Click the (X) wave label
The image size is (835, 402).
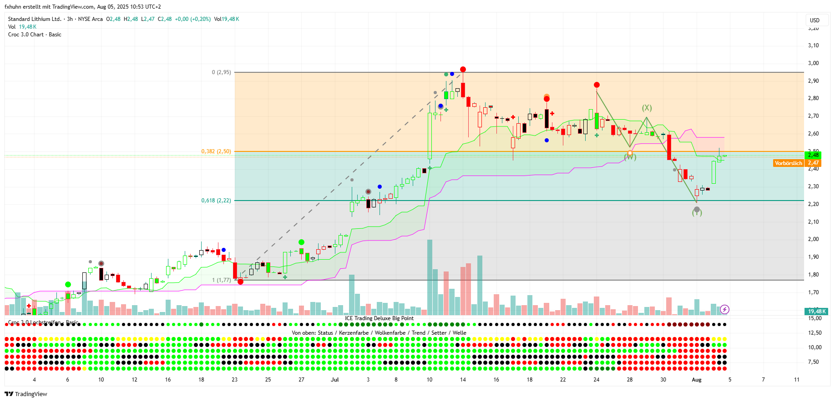[647, 108]
